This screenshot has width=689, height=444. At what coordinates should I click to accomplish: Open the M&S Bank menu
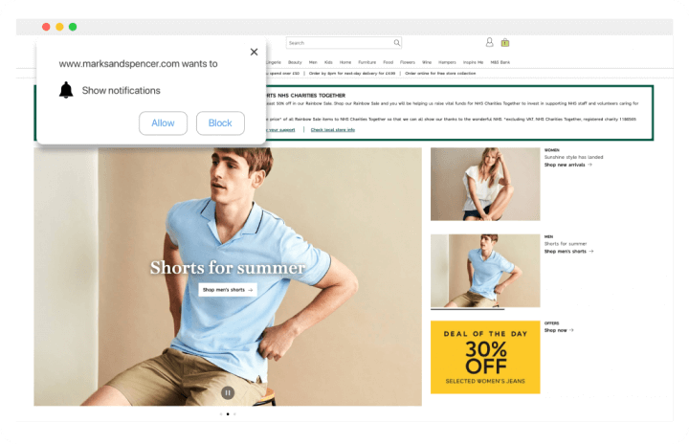(x=500, y=62)
